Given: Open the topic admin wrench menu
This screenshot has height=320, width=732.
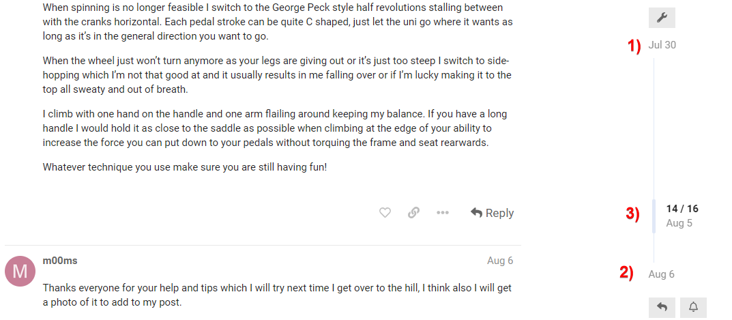Looking at the screenshot, I should (x=662, y=18).
